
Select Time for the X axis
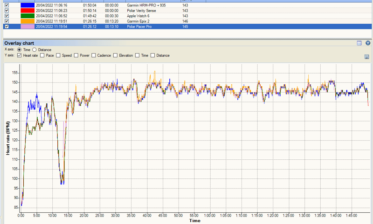(x=20, y=50)
